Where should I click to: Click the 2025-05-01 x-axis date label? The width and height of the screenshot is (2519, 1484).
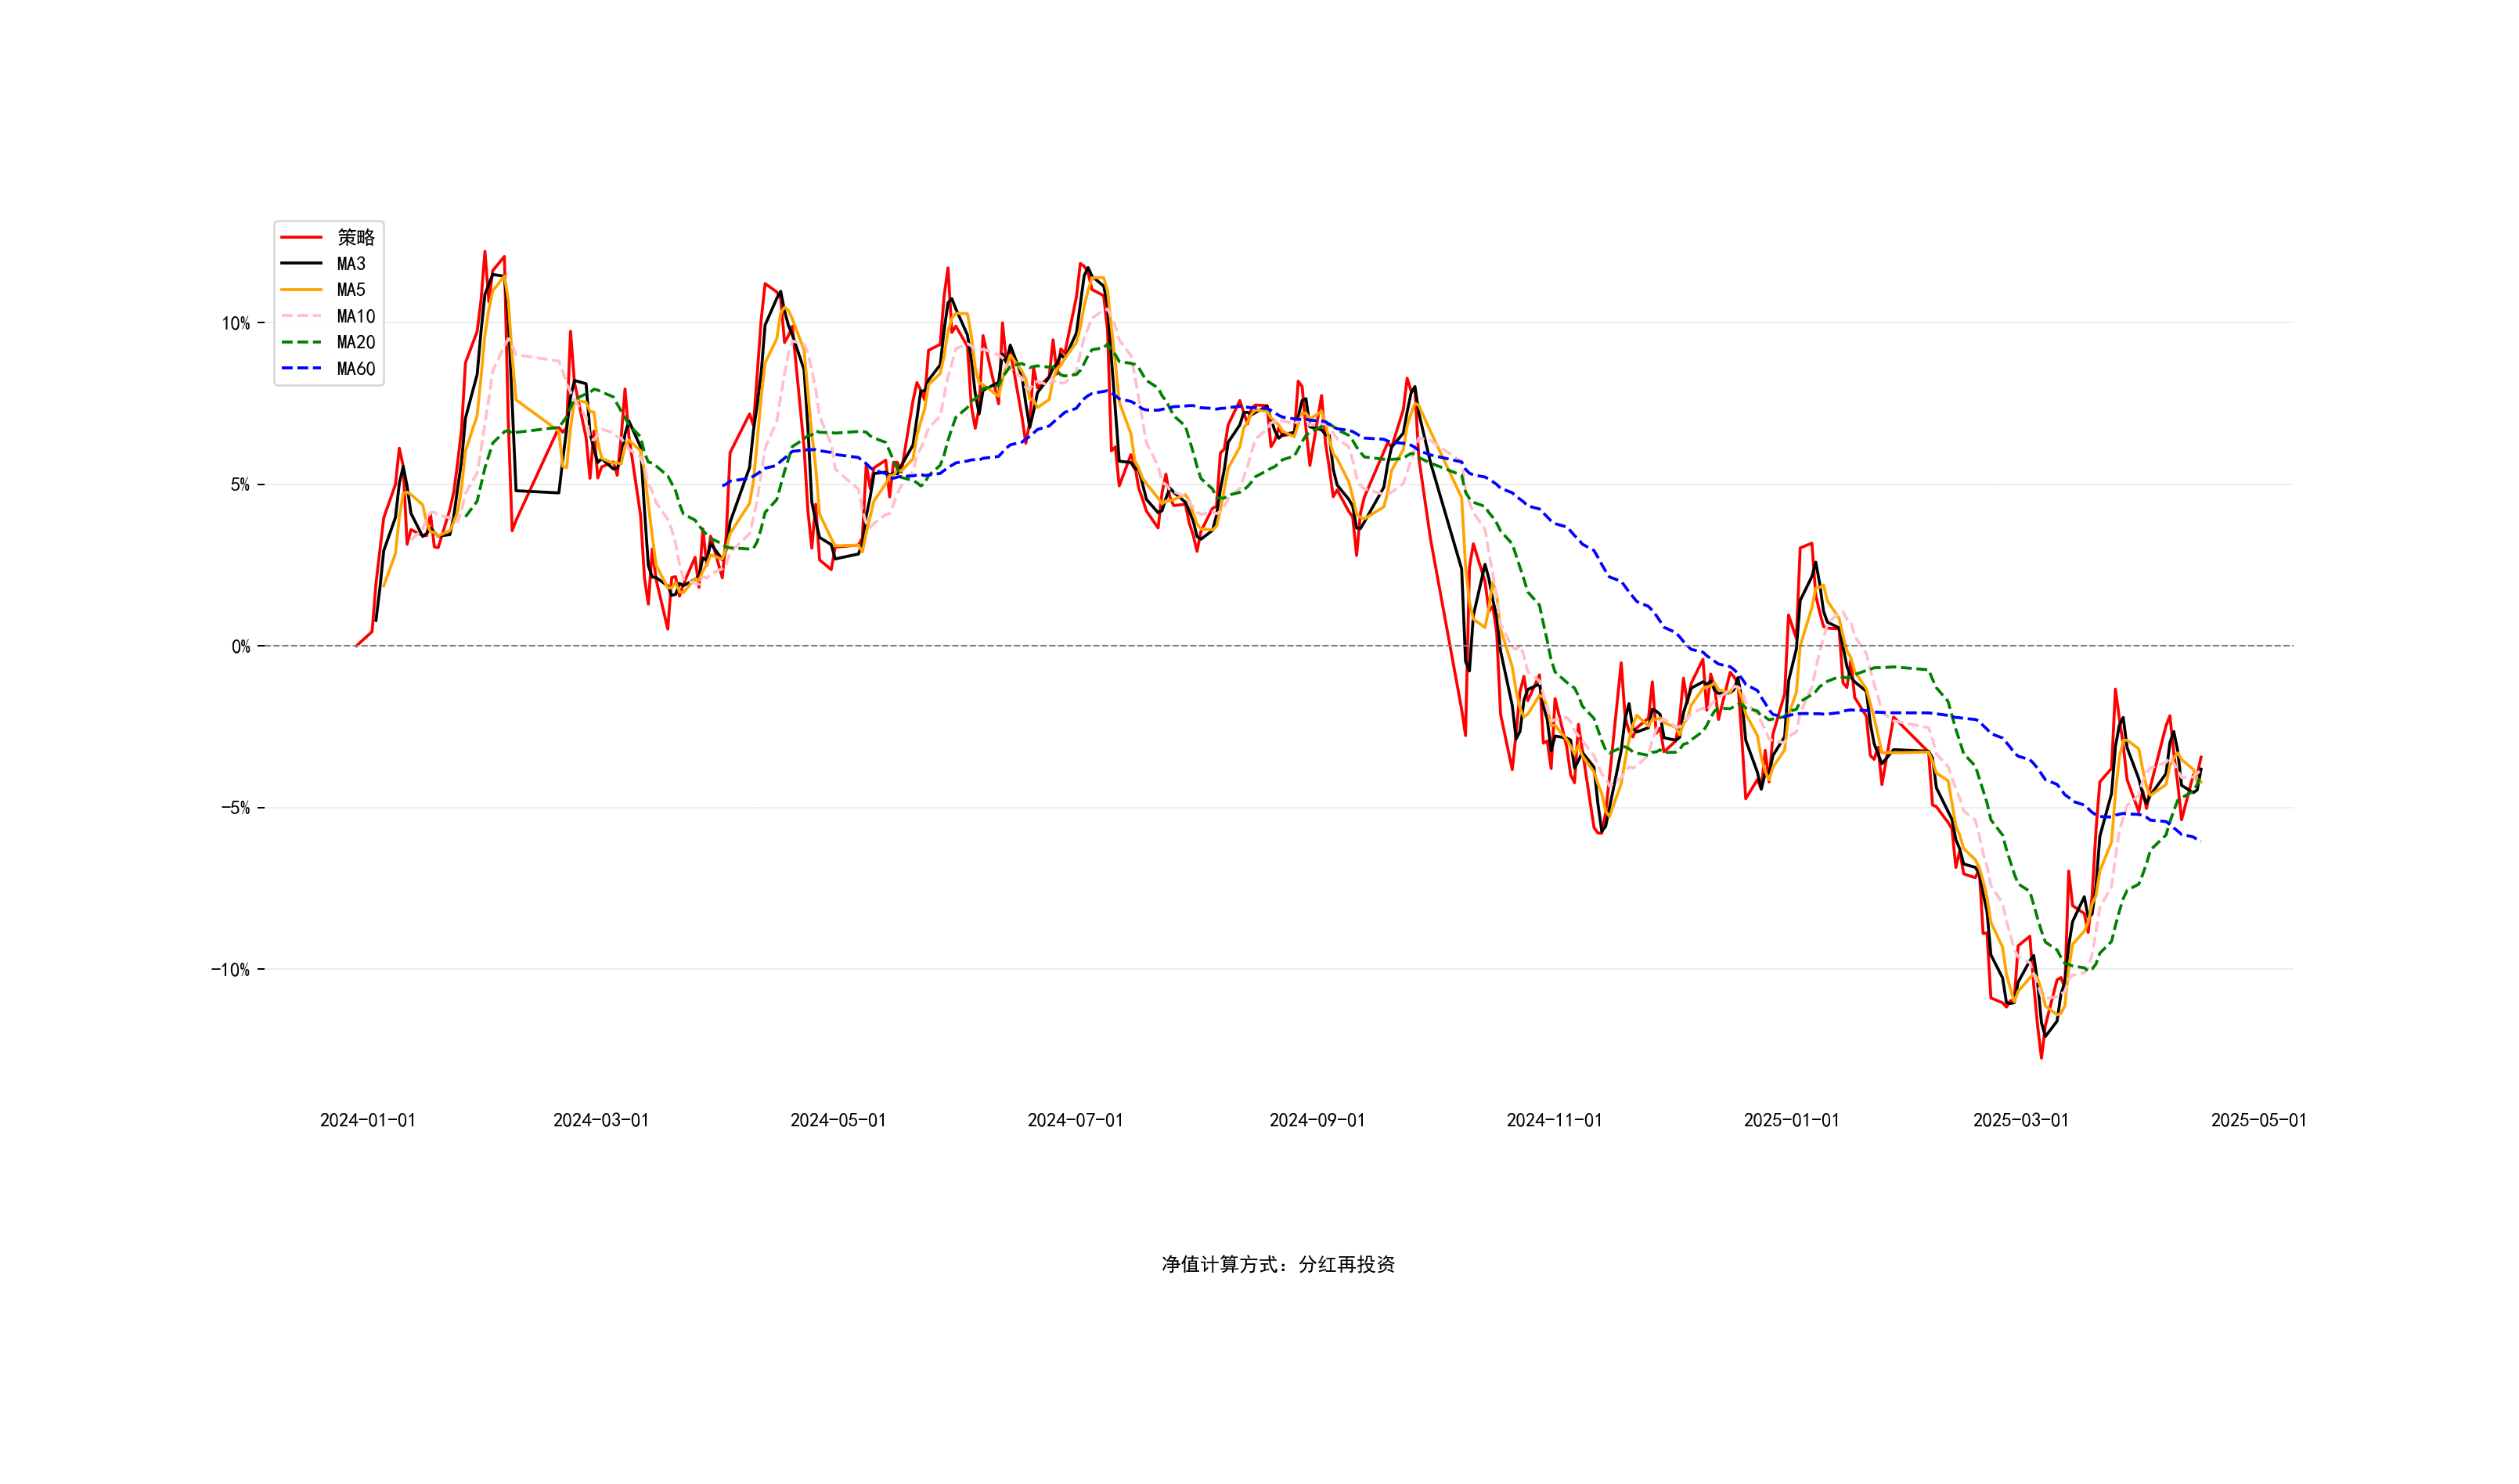2258,1120
